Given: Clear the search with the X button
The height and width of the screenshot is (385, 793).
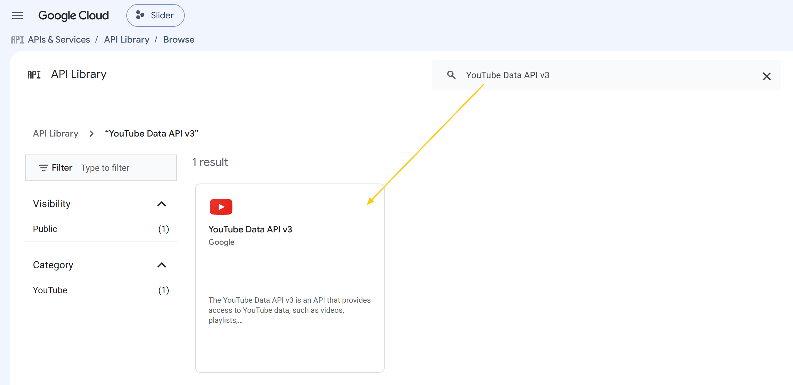Looking at the screenshot, I should coord(767,76).
